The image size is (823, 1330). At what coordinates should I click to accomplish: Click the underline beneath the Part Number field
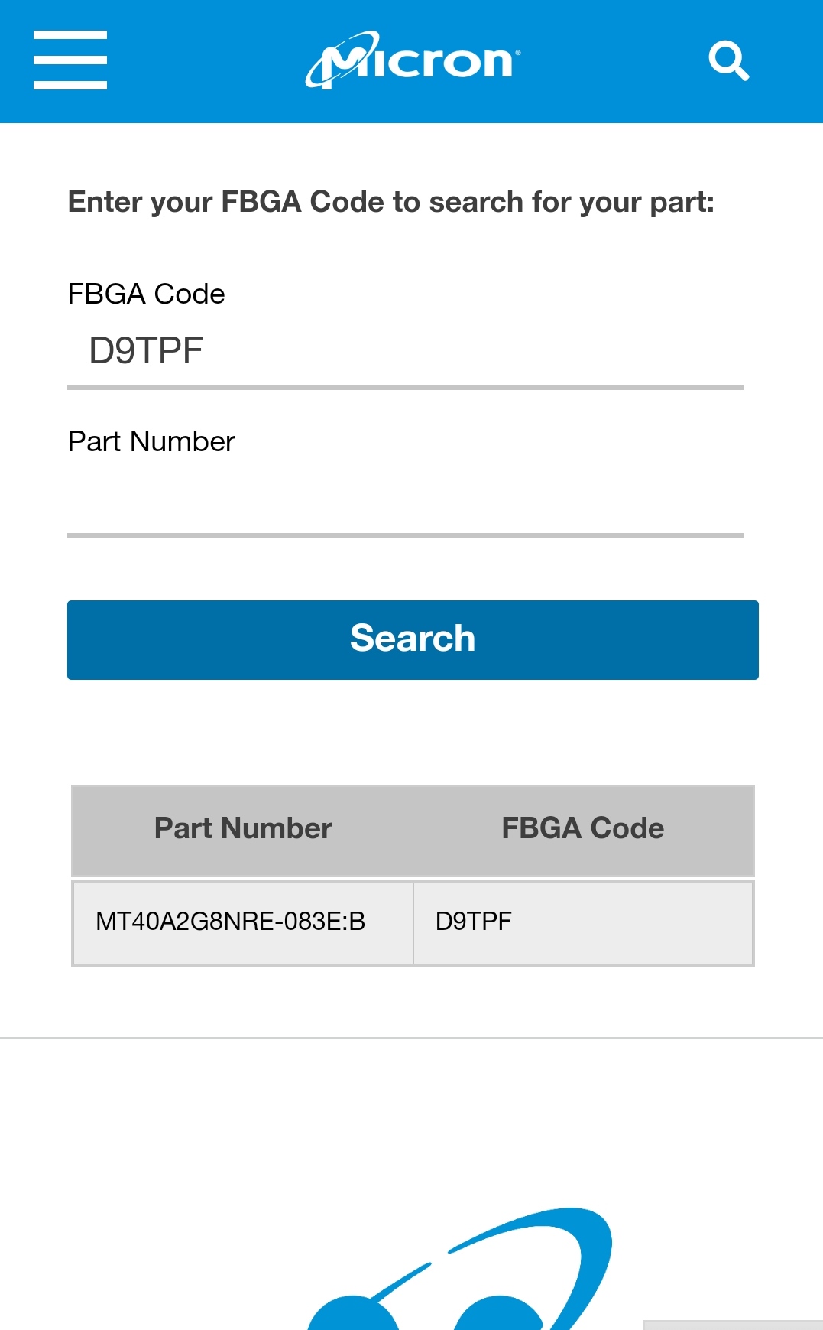pos(405,535)
